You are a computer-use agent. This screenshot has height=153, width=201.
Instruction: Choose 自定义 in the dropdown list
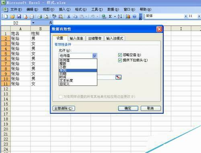coord(78,84)
